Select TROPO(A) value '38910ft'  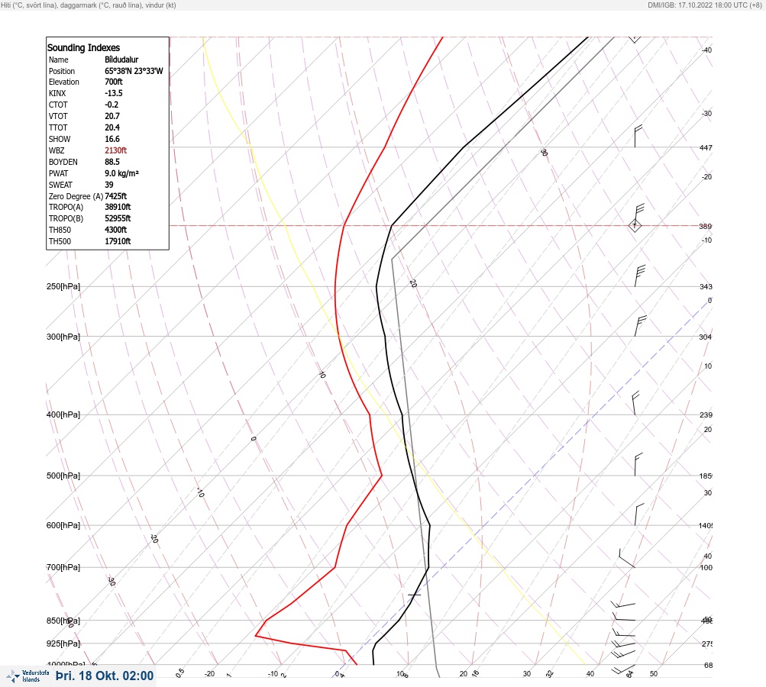(x=118, y=207)
